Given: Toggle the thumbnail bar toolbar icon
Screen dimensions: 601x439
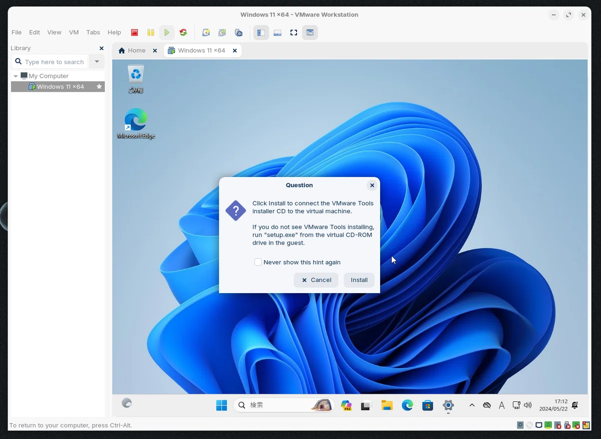Looking at the screenshot, I should (x=277, y=33).
